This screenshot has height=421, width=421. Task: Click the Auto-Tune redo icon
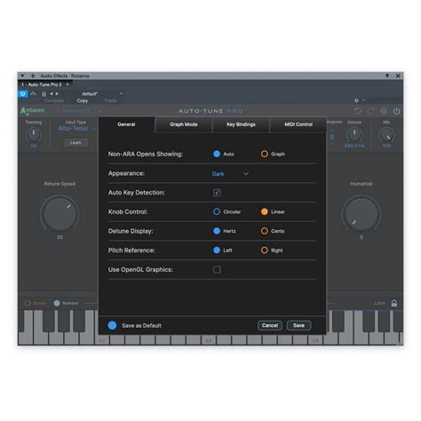tap(370, 111)
